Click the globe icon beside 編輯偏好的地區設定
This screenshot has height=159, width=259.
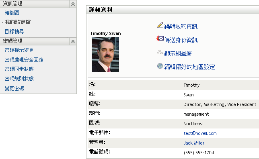(160, 66)
